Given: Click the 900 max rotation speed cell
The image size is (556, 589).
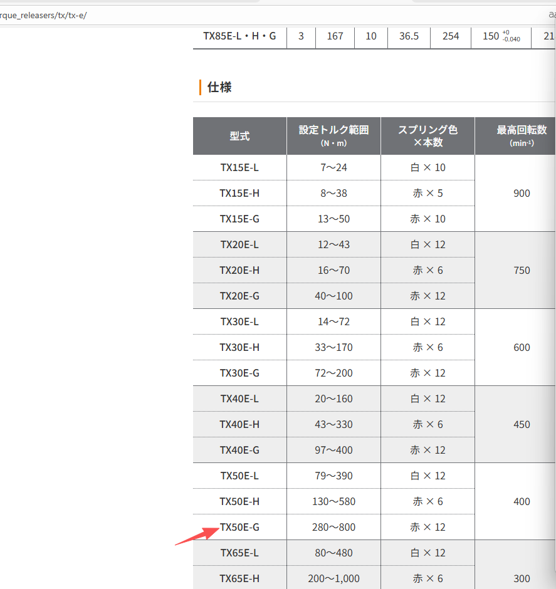Looking at the screenshot, I should click(521, 194).
